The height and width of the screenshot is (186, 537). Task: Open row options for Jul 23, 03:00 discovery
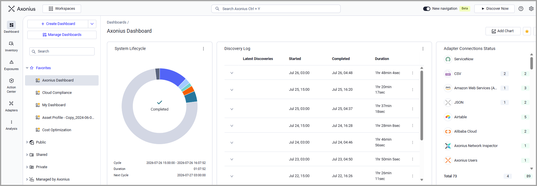413,159
